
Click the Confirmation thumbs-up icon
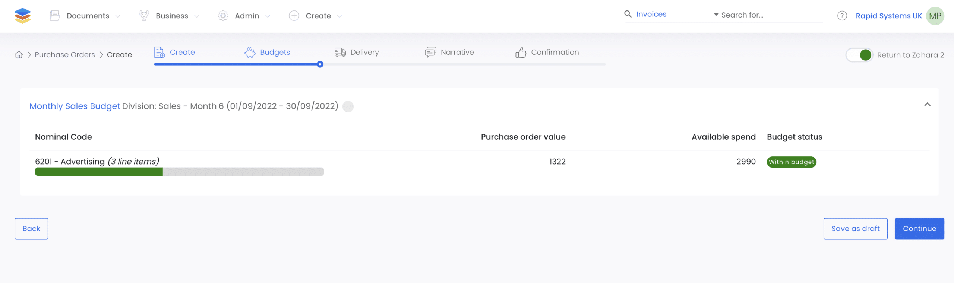click(521, 52)
